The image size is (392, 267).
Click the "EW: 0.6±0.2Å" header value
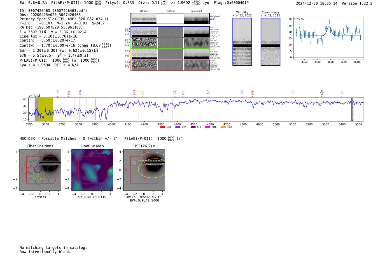[x=33, y=3]
